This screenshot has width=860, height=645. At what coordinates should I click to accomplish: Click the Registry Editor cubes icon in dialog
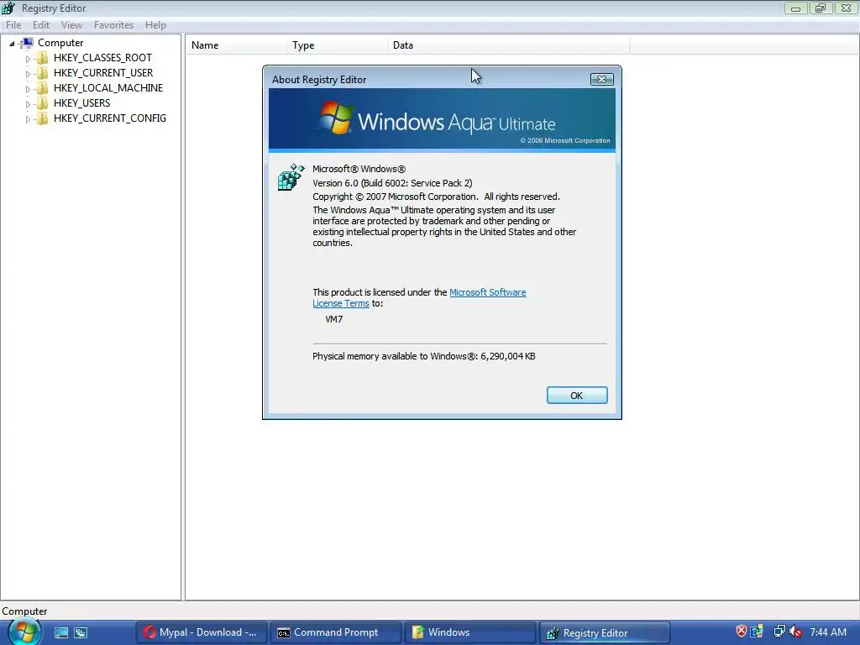pyautogui.click(x=291, y=176)
